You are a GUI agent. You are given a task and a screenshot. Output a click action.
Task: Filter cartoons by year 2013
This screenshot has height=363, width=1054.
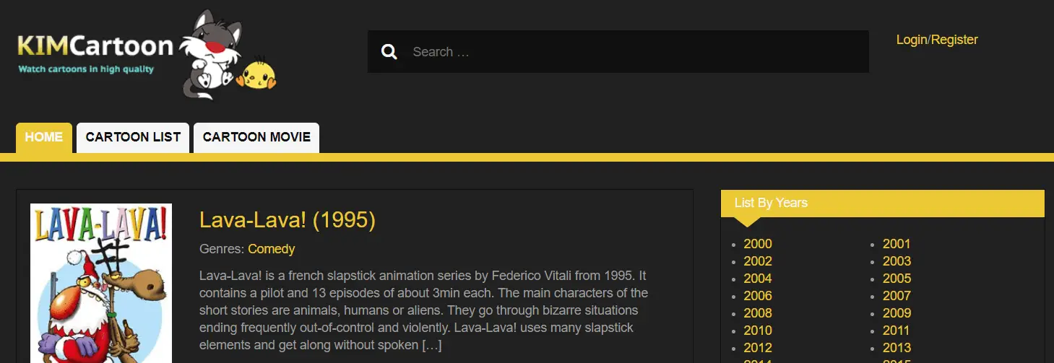pyautogui.click(x=897, y=348)
